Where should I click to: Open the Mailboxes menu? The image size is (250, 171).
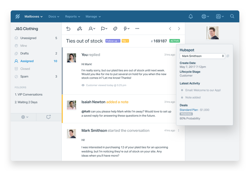point(34,17)
